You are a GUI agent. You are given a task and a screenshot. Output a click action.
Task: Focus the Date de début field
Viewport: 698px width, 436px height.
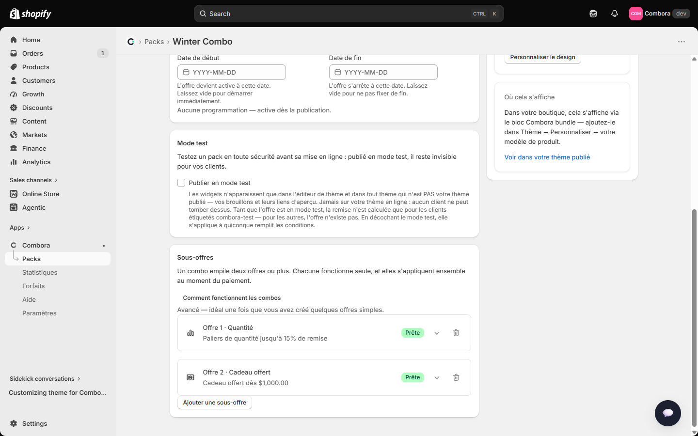[232, 72]
